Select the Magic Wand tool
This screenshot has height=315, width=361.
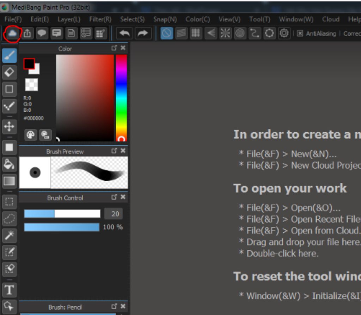click(10, 235)
